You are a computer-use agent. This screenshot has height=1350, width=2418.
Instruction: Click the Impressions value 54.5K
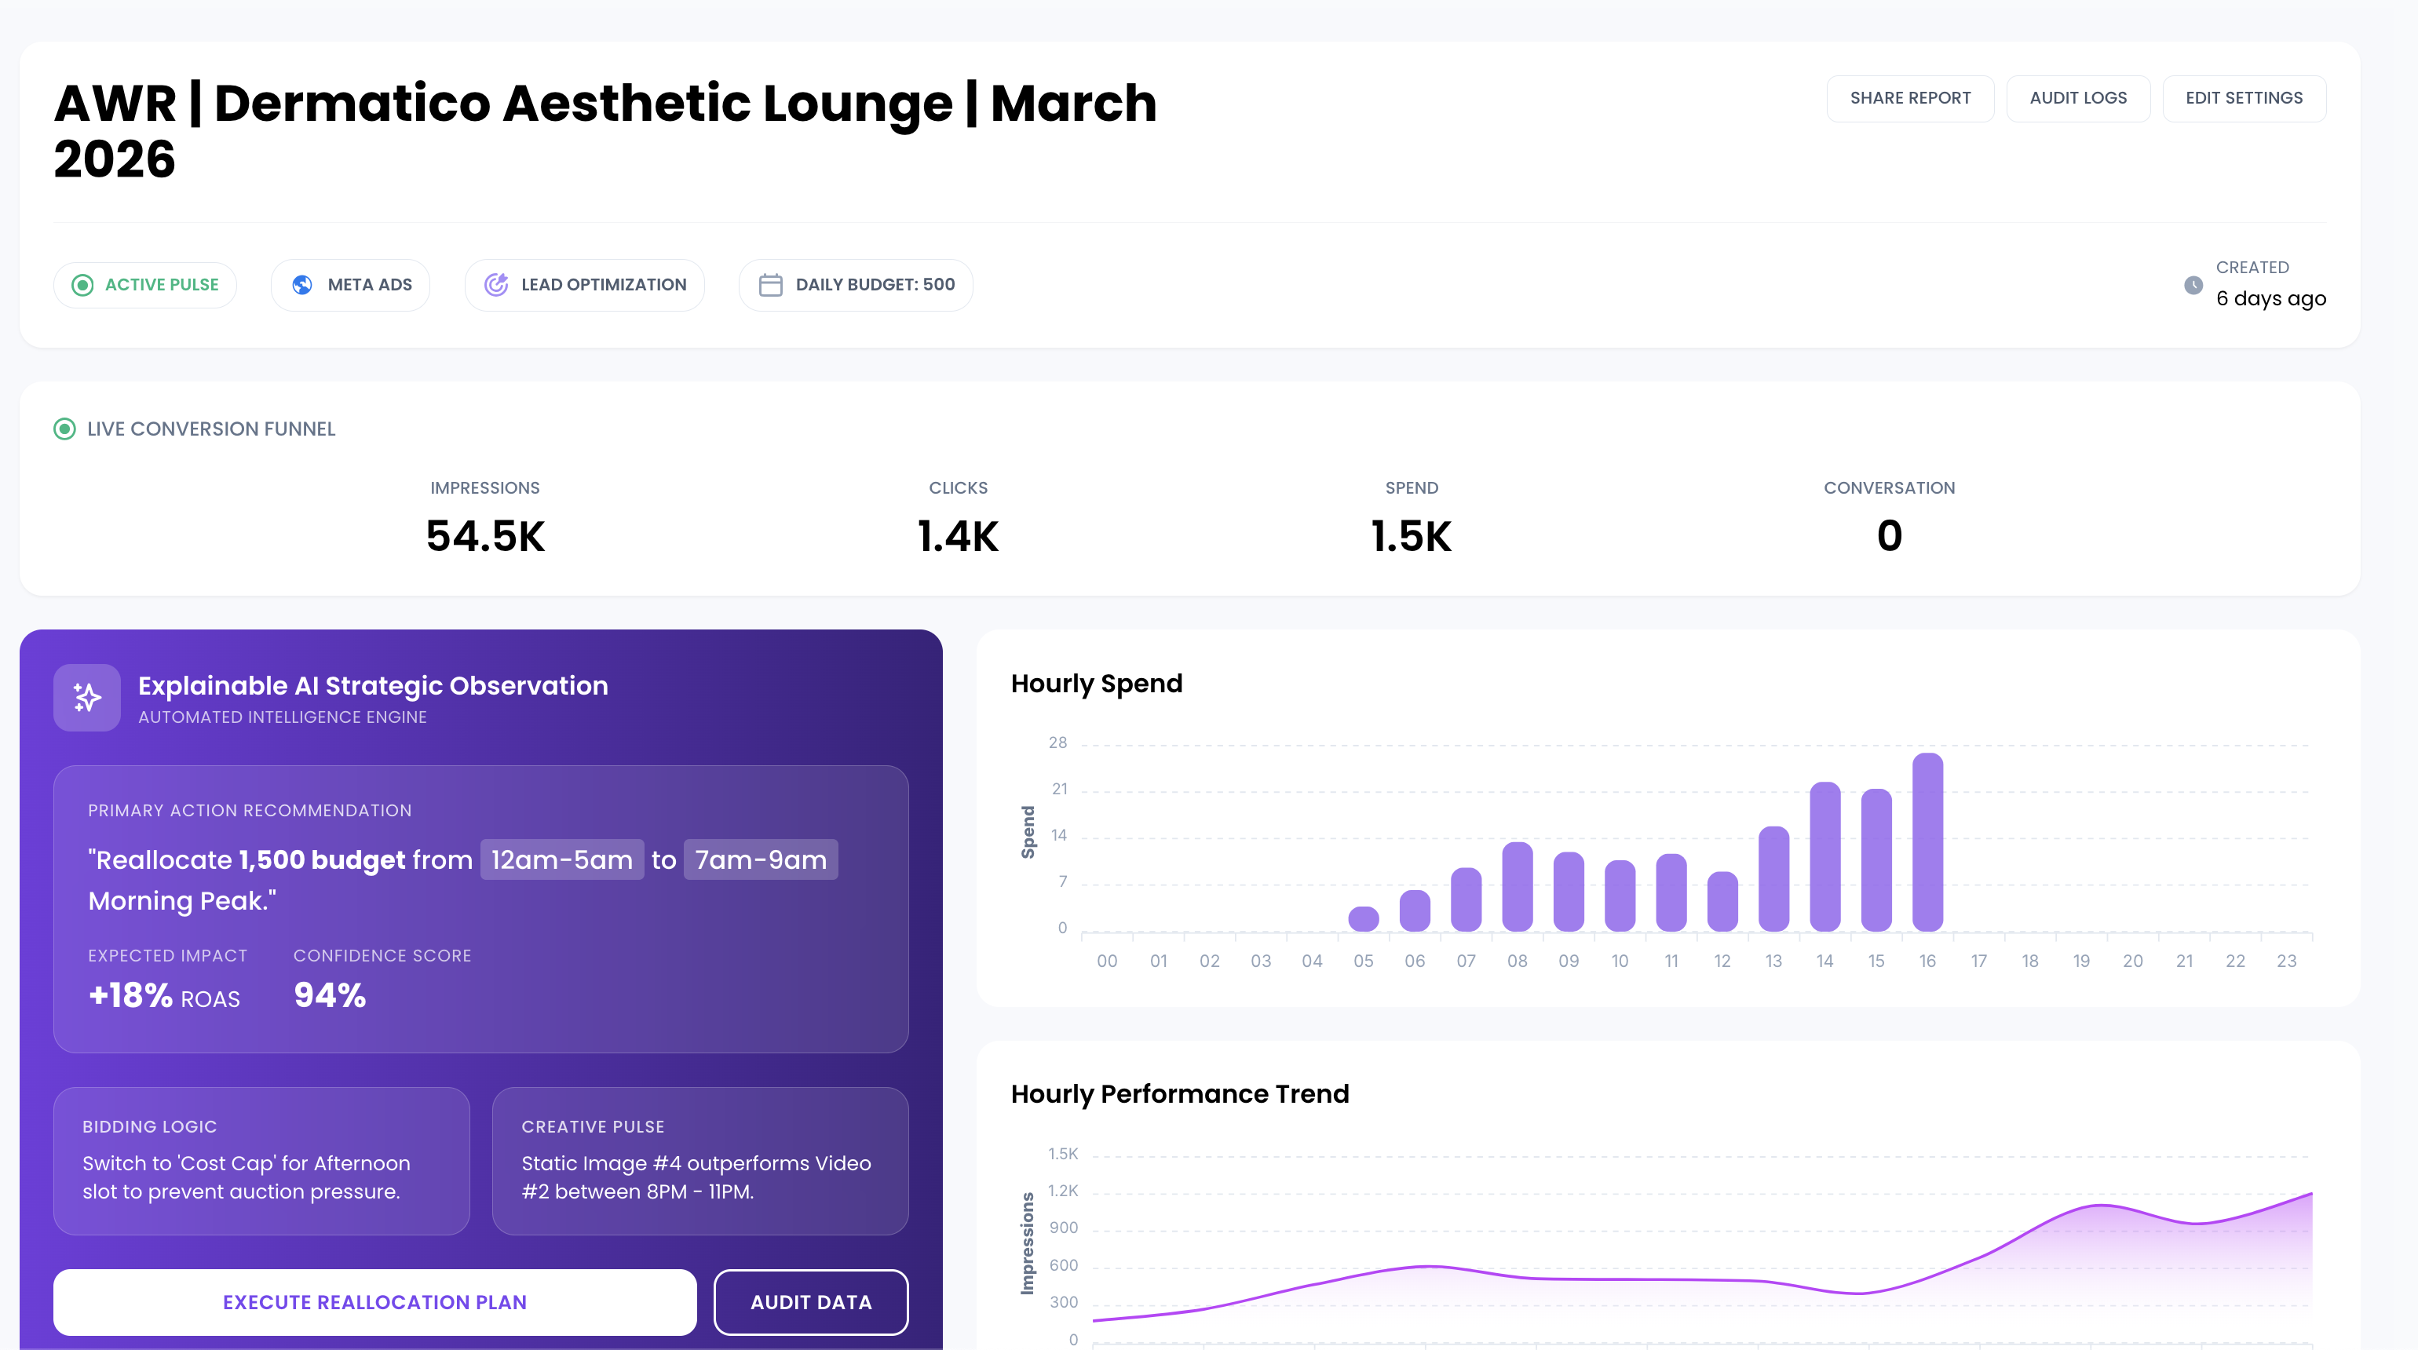pyautogui.click(x=485, y=537)
